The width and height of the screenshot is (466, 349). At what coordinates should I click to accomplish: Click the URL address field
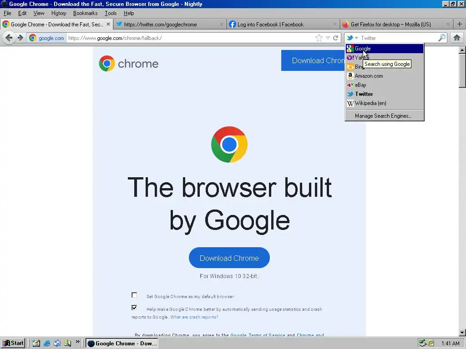[x=190, y=38]
